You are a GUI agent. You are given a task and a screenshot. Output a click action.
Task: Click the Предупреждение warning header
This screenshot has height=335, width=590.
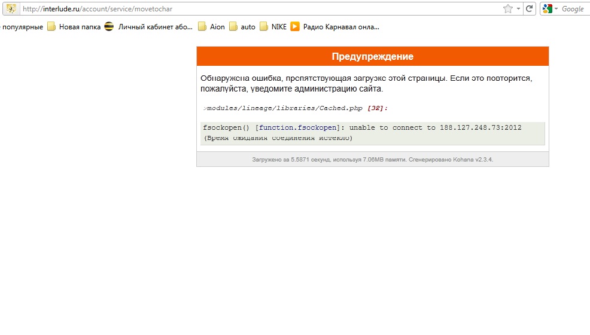373,56
